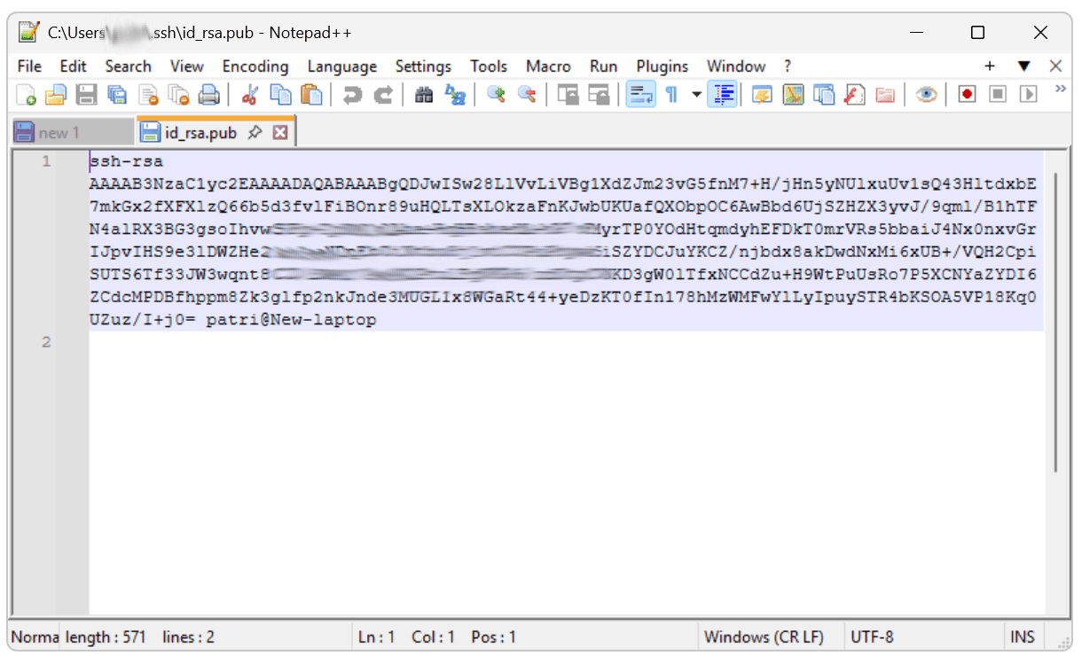Show the Function List panel icon
This screenshot has height=663, width=1082.
(854, 94)
